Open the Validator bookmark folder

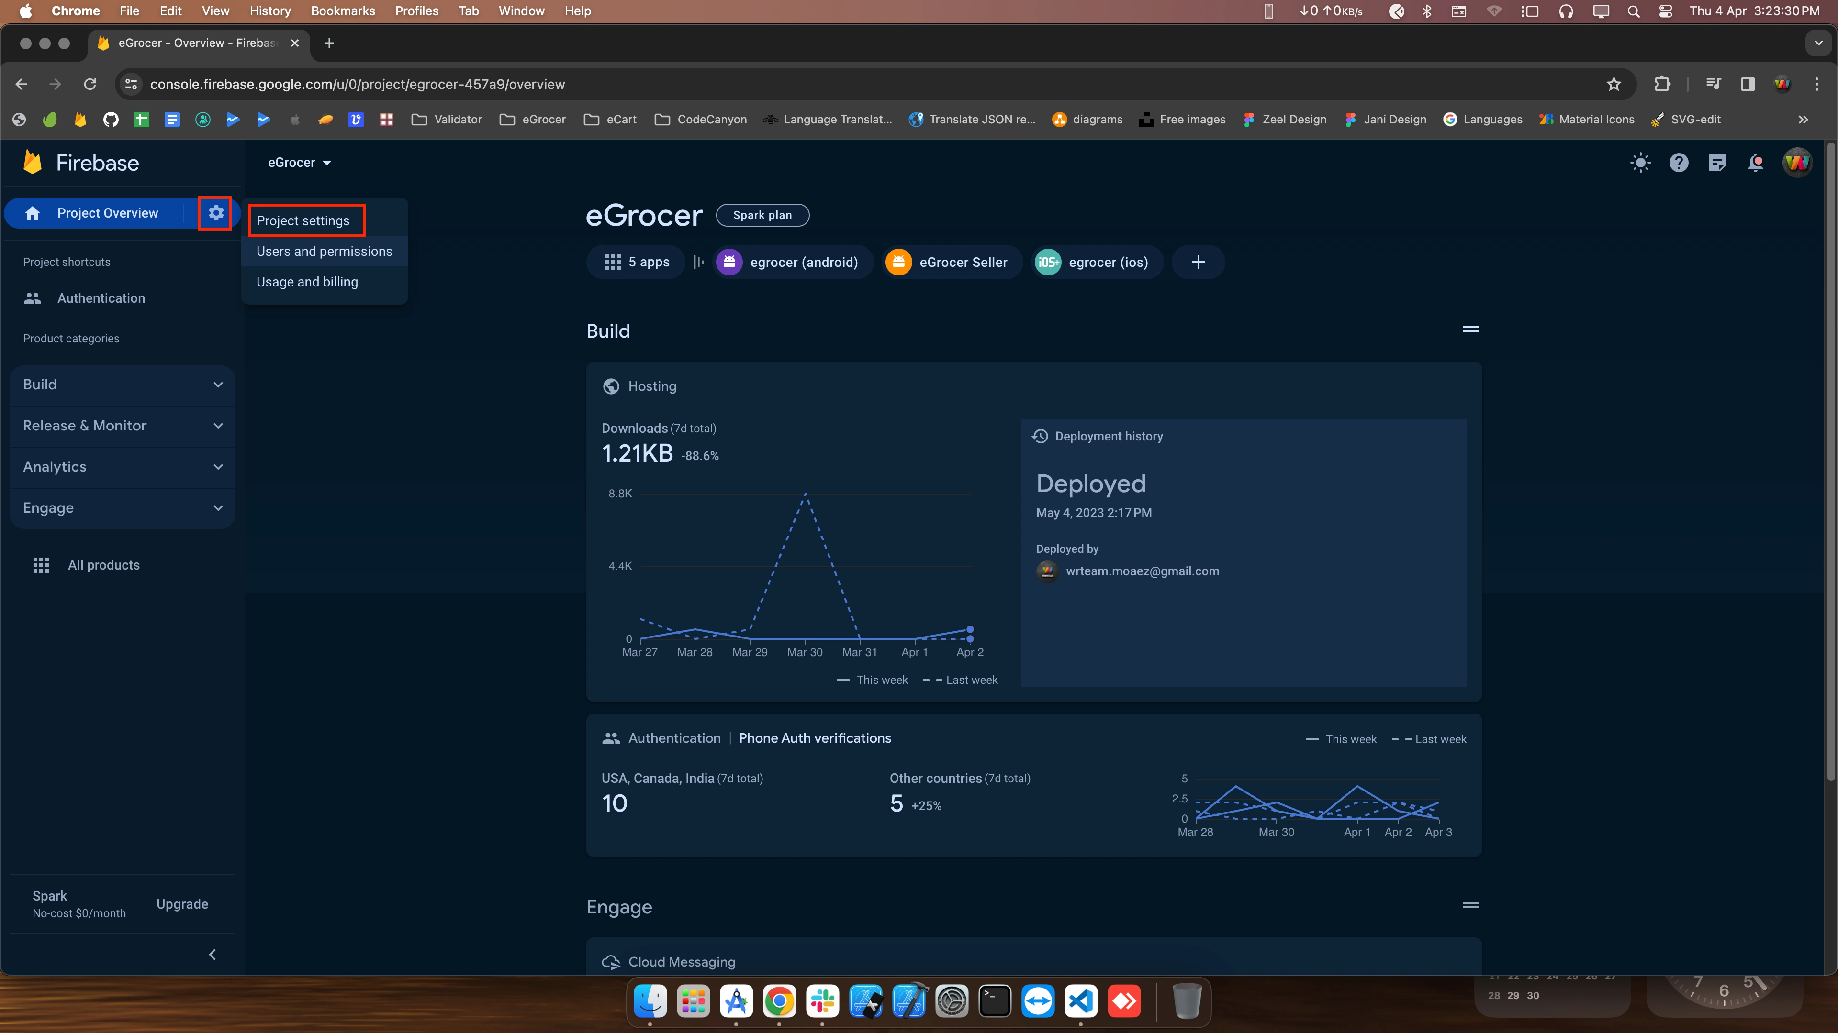(x=447, y=119)
